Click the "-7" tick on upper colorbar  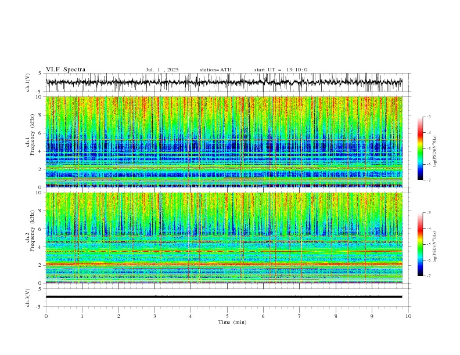(x=429, y=180)
